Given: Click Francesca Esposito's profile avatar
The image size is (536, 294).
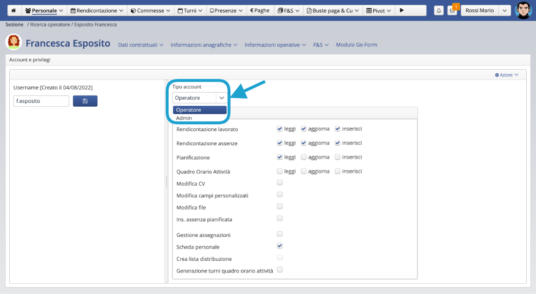Looking at the screenshot, I should point(14,42).
